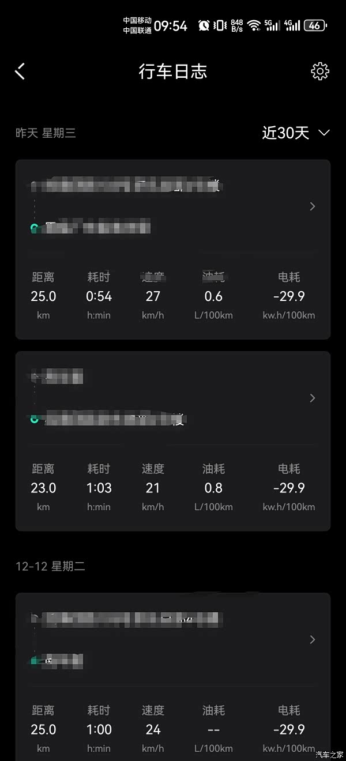Screen dimensions: 346x761
Task: Tap the 行车日志 page title
Action: click(173, 71)
